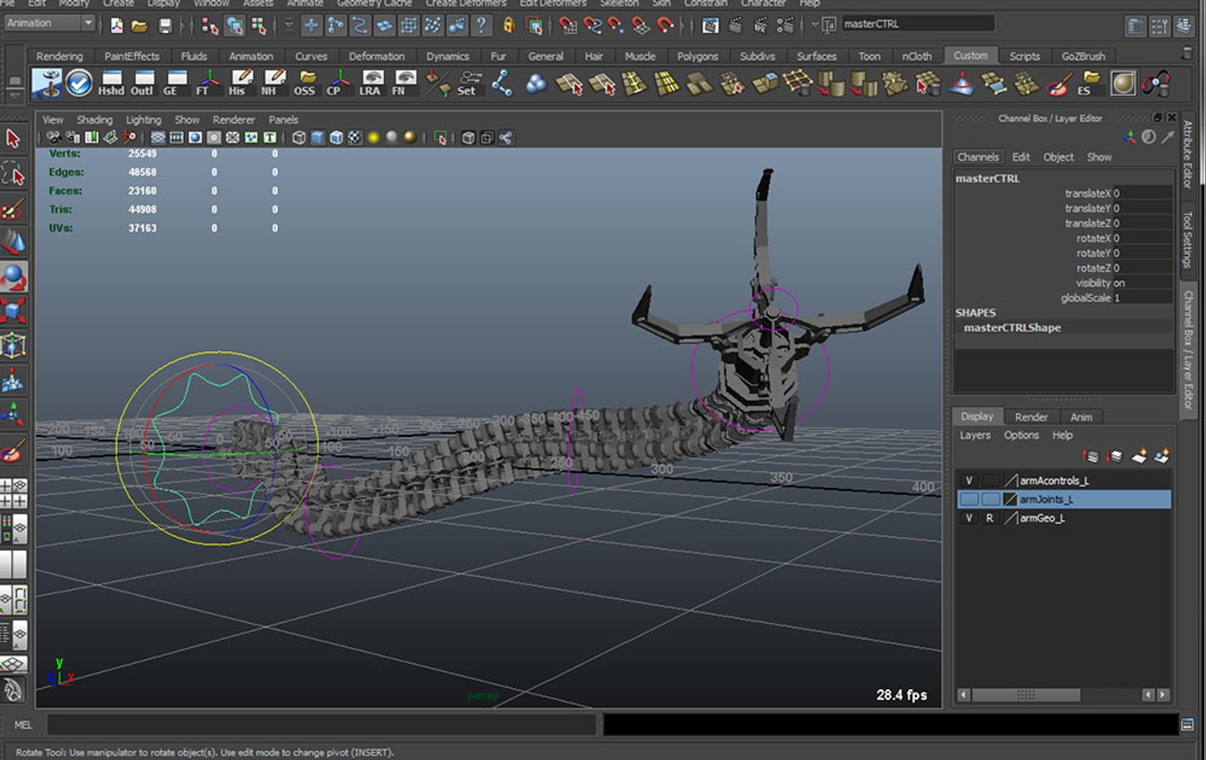Open the Channels menu in Channel Box

[977, 157]
